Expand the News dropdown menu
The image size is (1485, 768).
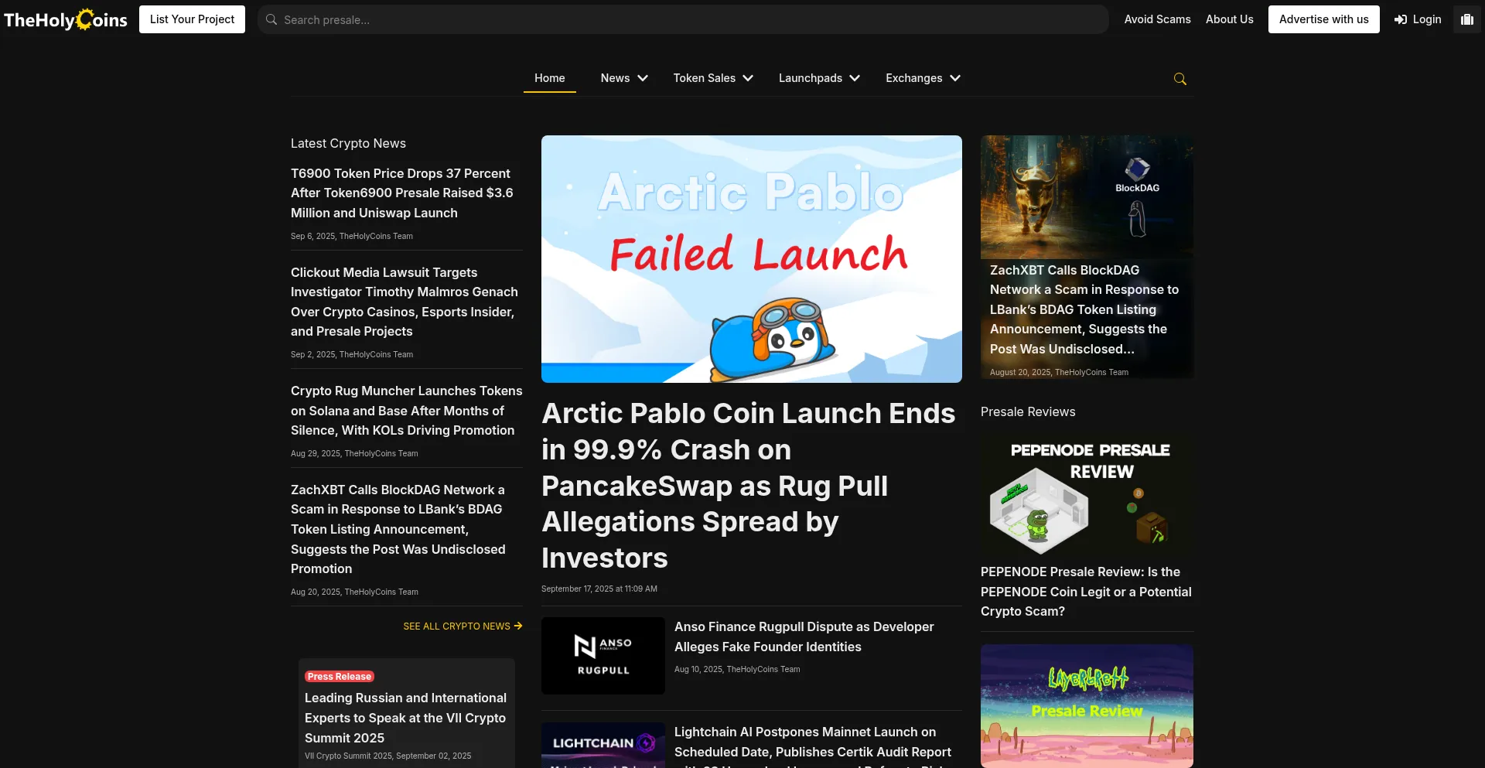[624, 78]
